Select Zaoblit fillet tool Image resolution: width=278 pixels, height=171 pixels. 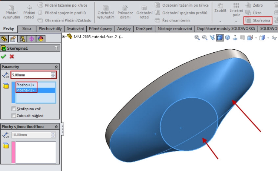[x=221, y=8]
